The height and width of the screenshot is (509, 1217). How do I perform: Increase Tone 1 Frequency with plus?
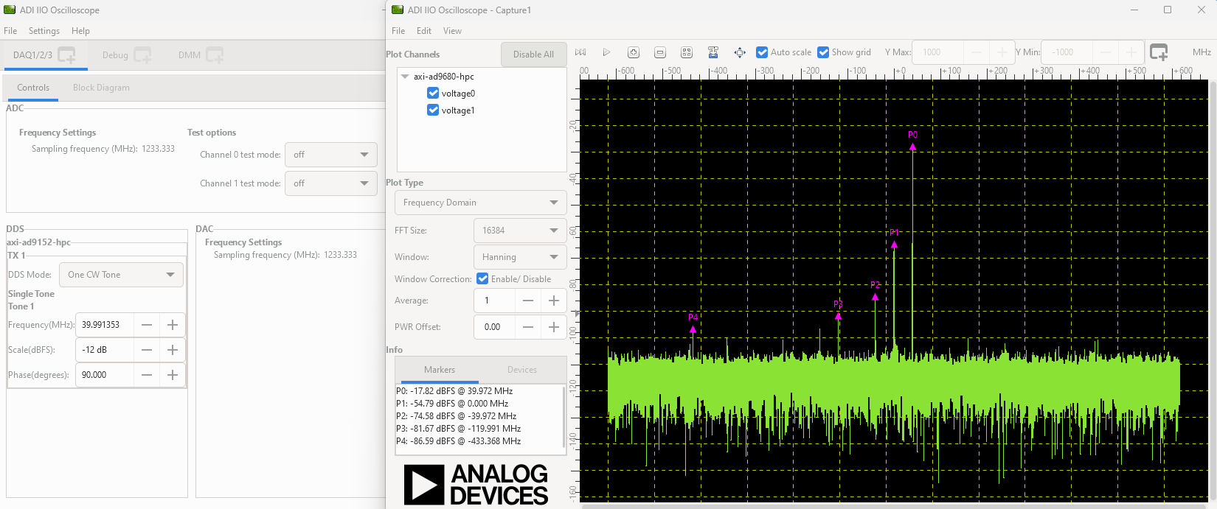[173, 325]
